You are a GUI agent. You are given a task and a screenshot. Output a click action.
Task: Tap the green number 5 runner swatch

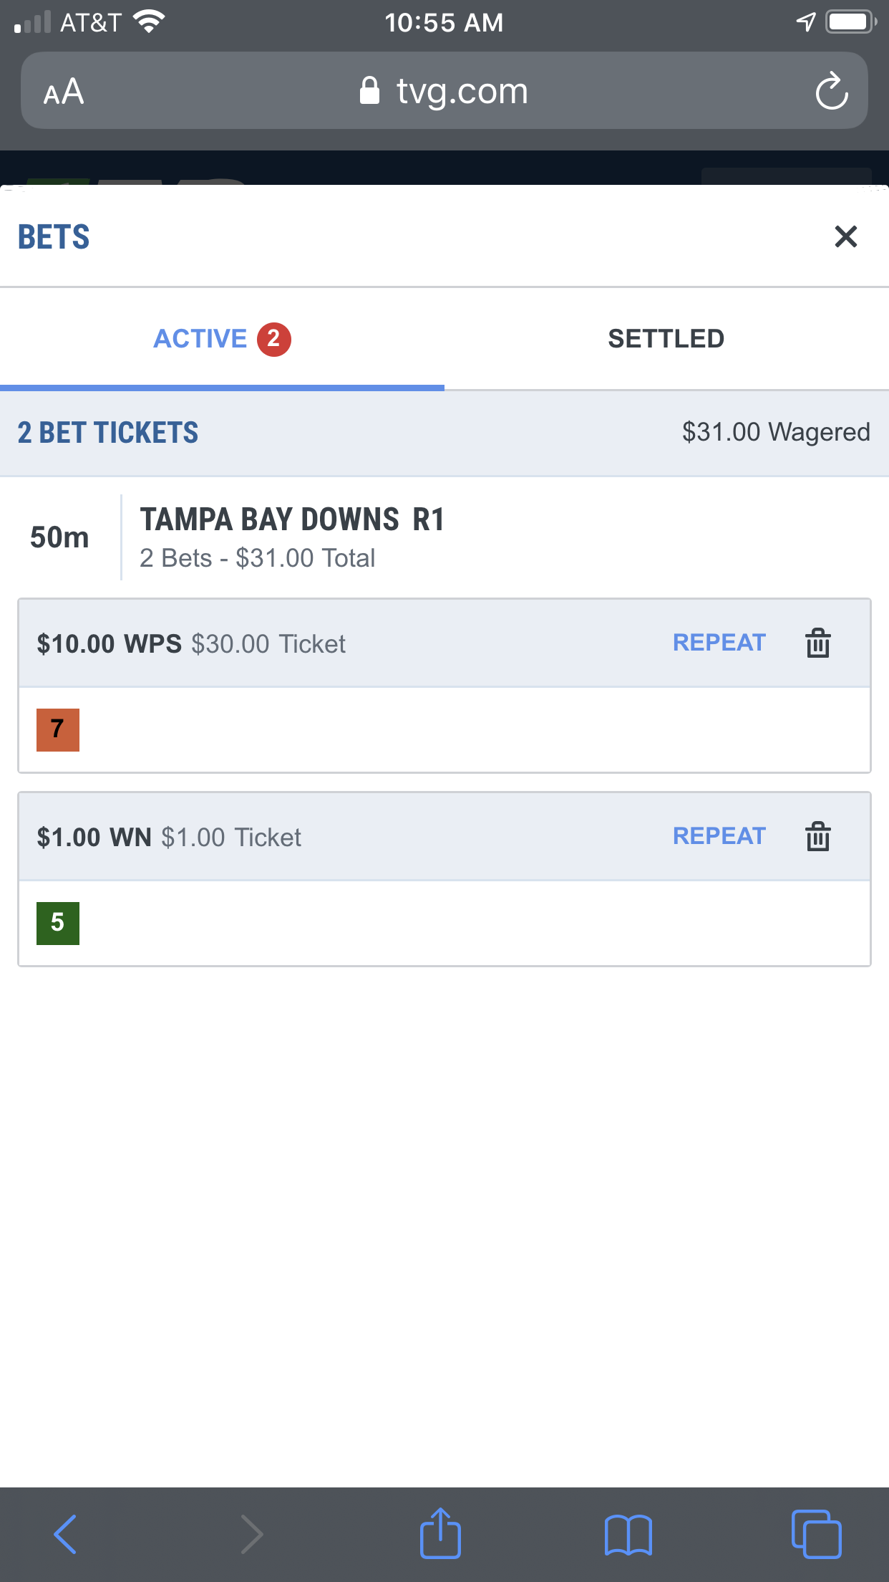pos(58,924)
